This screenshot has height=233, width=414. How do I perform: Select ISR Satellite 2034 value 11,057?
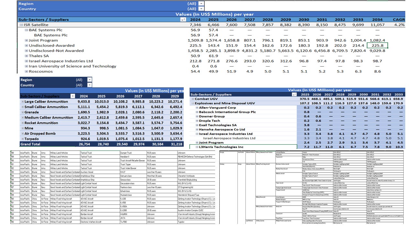[377, 25]
